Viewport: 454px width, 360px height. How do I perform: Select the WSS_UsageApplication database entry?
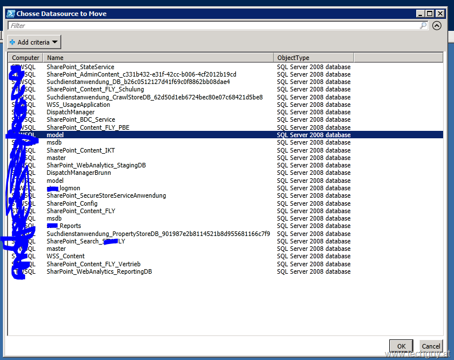(x=78, y=105)
